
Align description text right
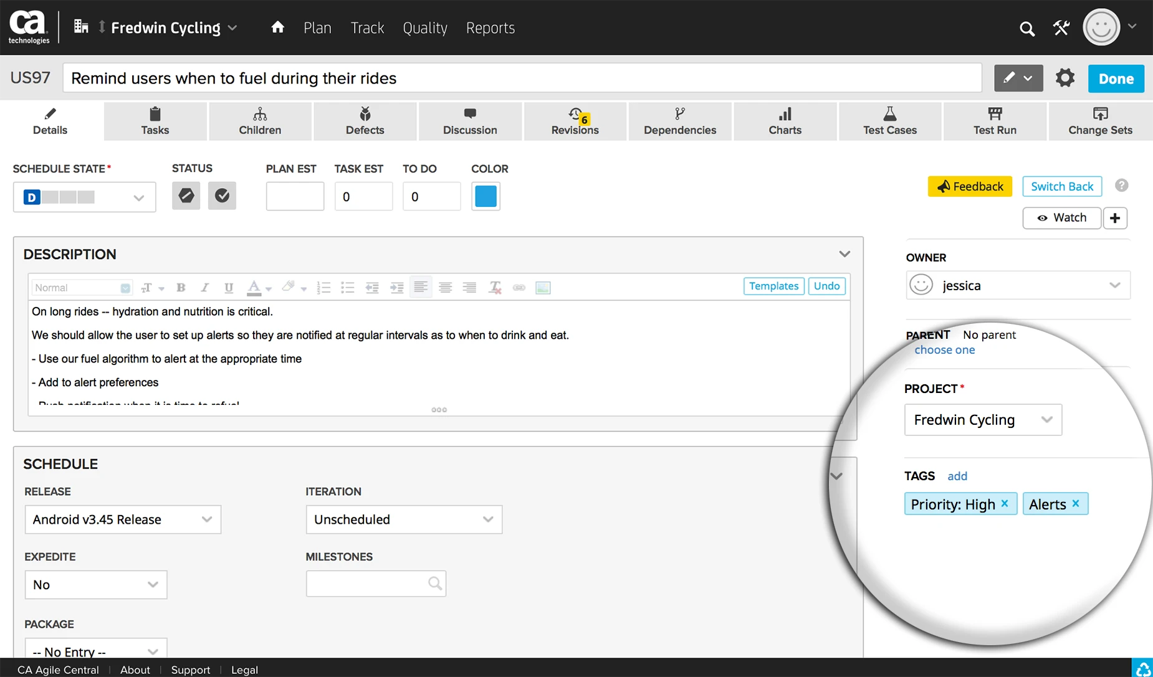click(469, 287)
